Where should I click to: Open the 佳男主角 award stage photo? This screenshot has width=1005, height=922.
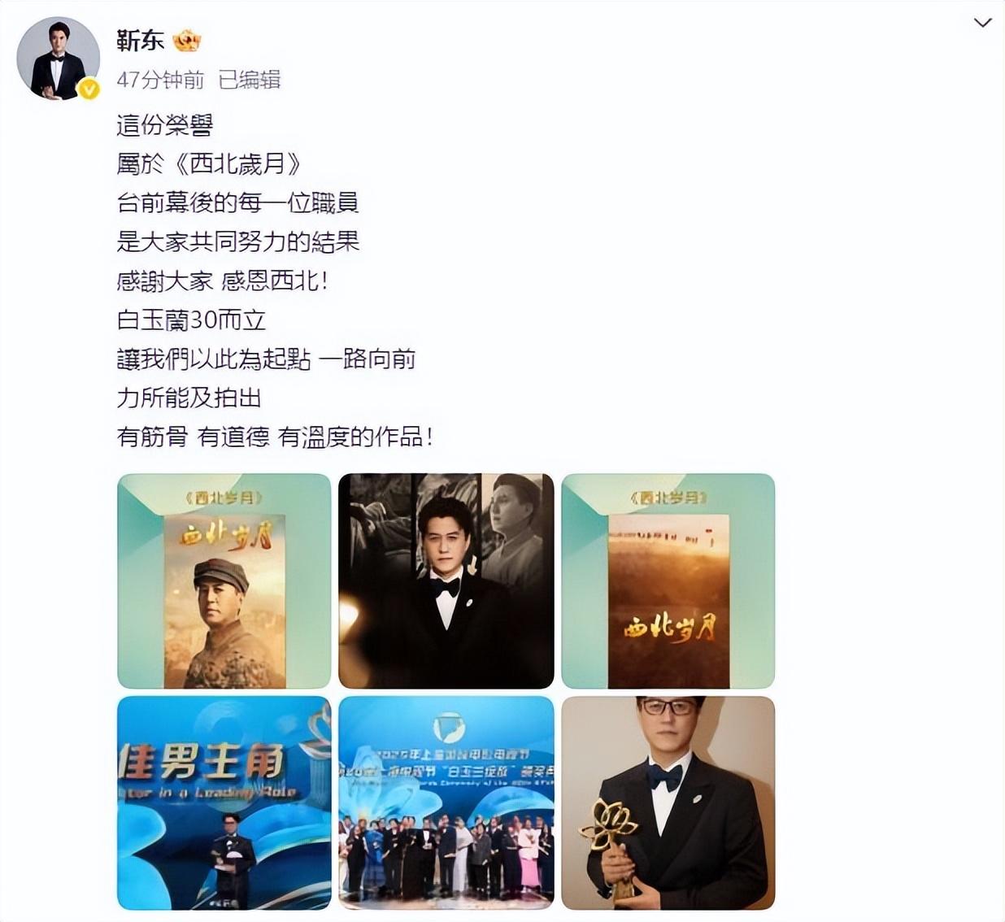click(224, 802)
